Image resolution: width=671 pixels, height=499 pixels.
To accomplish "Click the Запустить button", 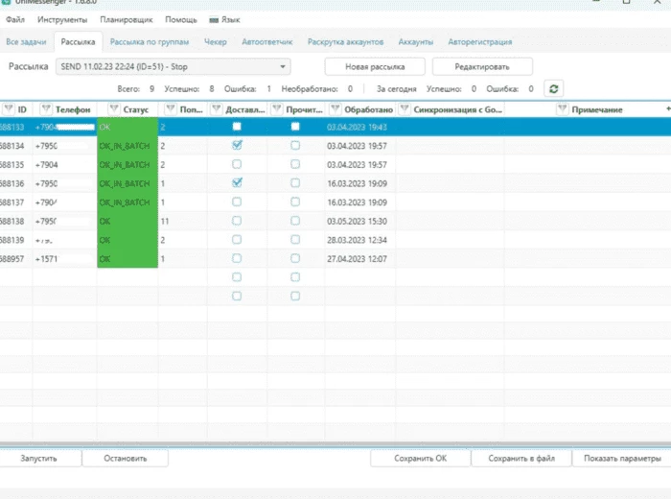I will pyautogui.click(x=39, y=459).
